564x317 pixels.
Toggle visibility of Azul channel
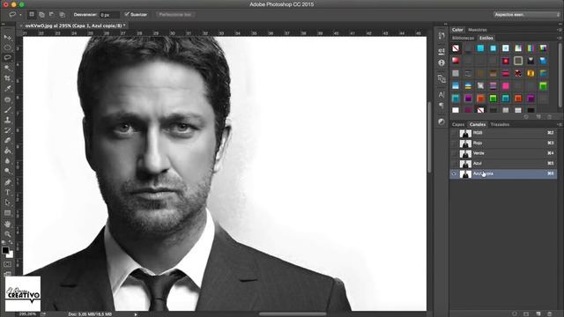[x=454, y=164]
